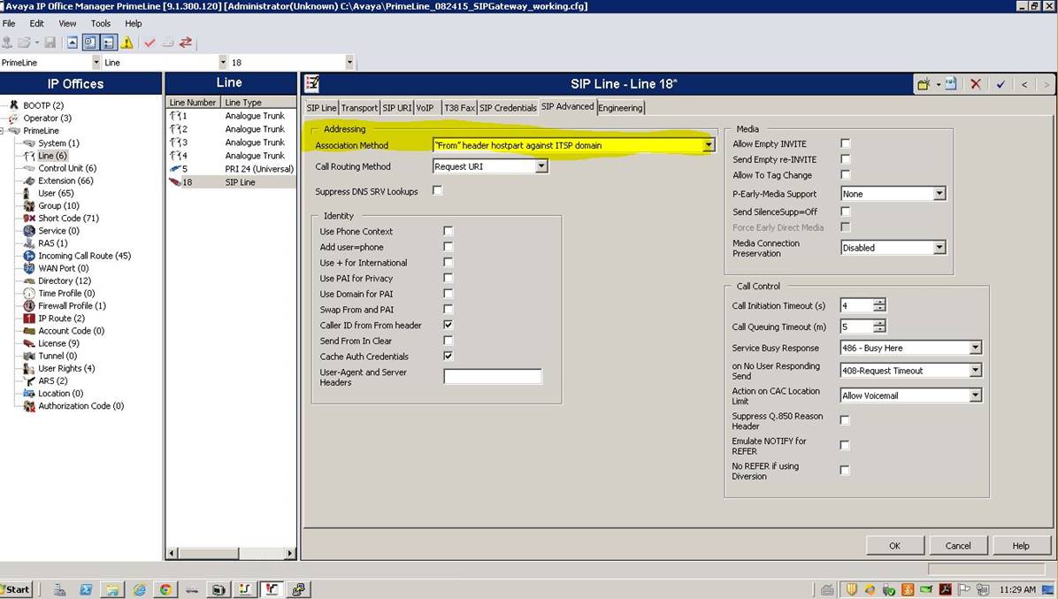1058x599 pixels.
Task: Go to previous record with left arrow
Action: coord(1024,84)
